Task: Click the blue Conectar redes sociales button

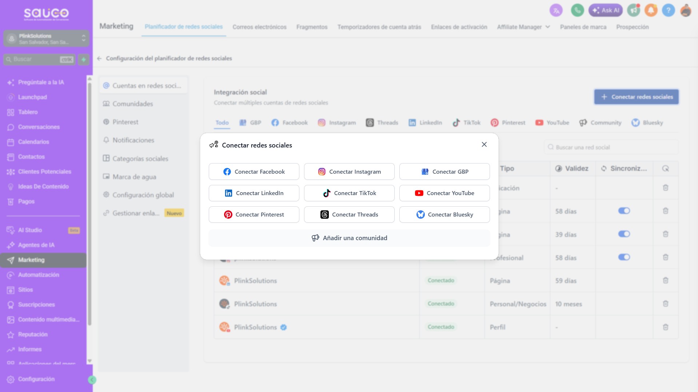Action: (x=636, y=97)
